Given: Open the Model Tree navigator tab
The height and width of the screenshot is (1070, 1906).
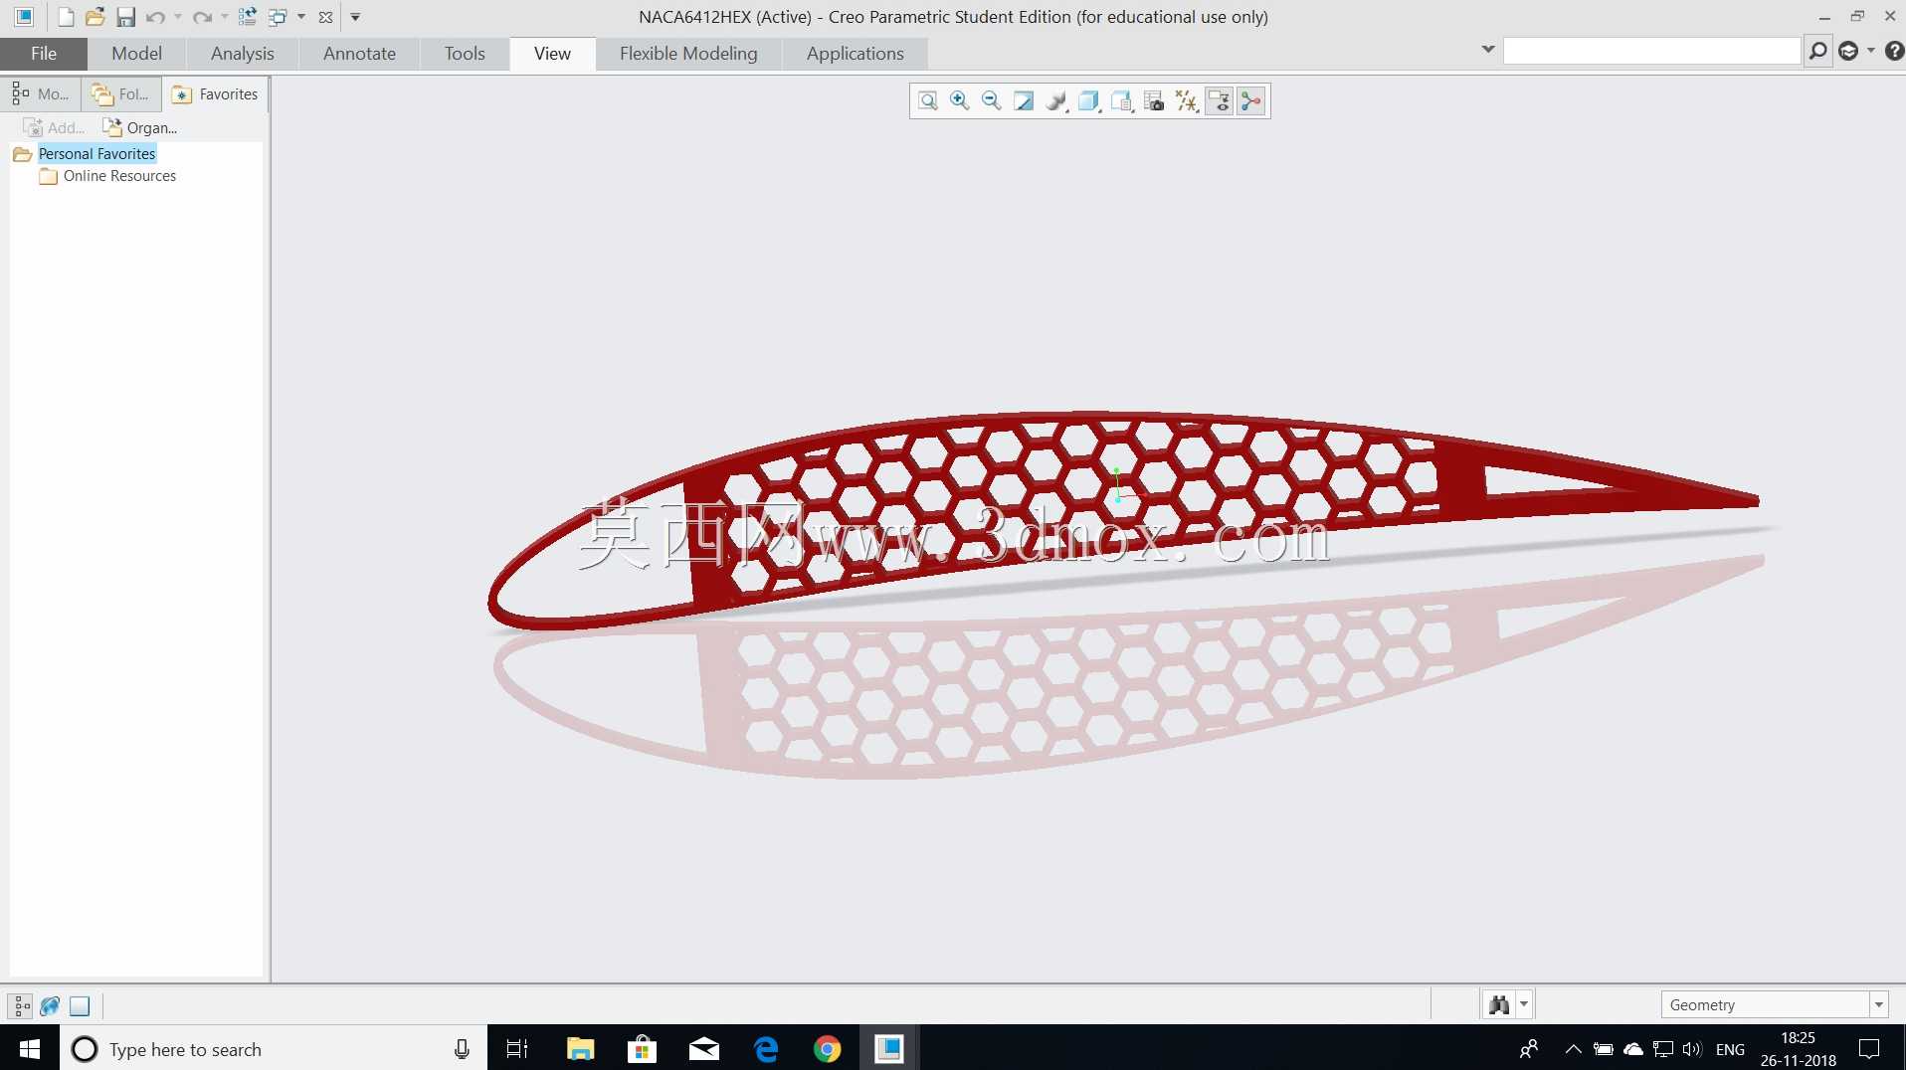Looking at the screenshot, I should [41, 94].
